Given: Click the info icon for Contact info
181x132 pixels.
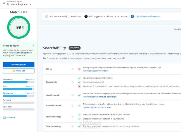Looking at the screenshot, I should click(x=72, y=82).
